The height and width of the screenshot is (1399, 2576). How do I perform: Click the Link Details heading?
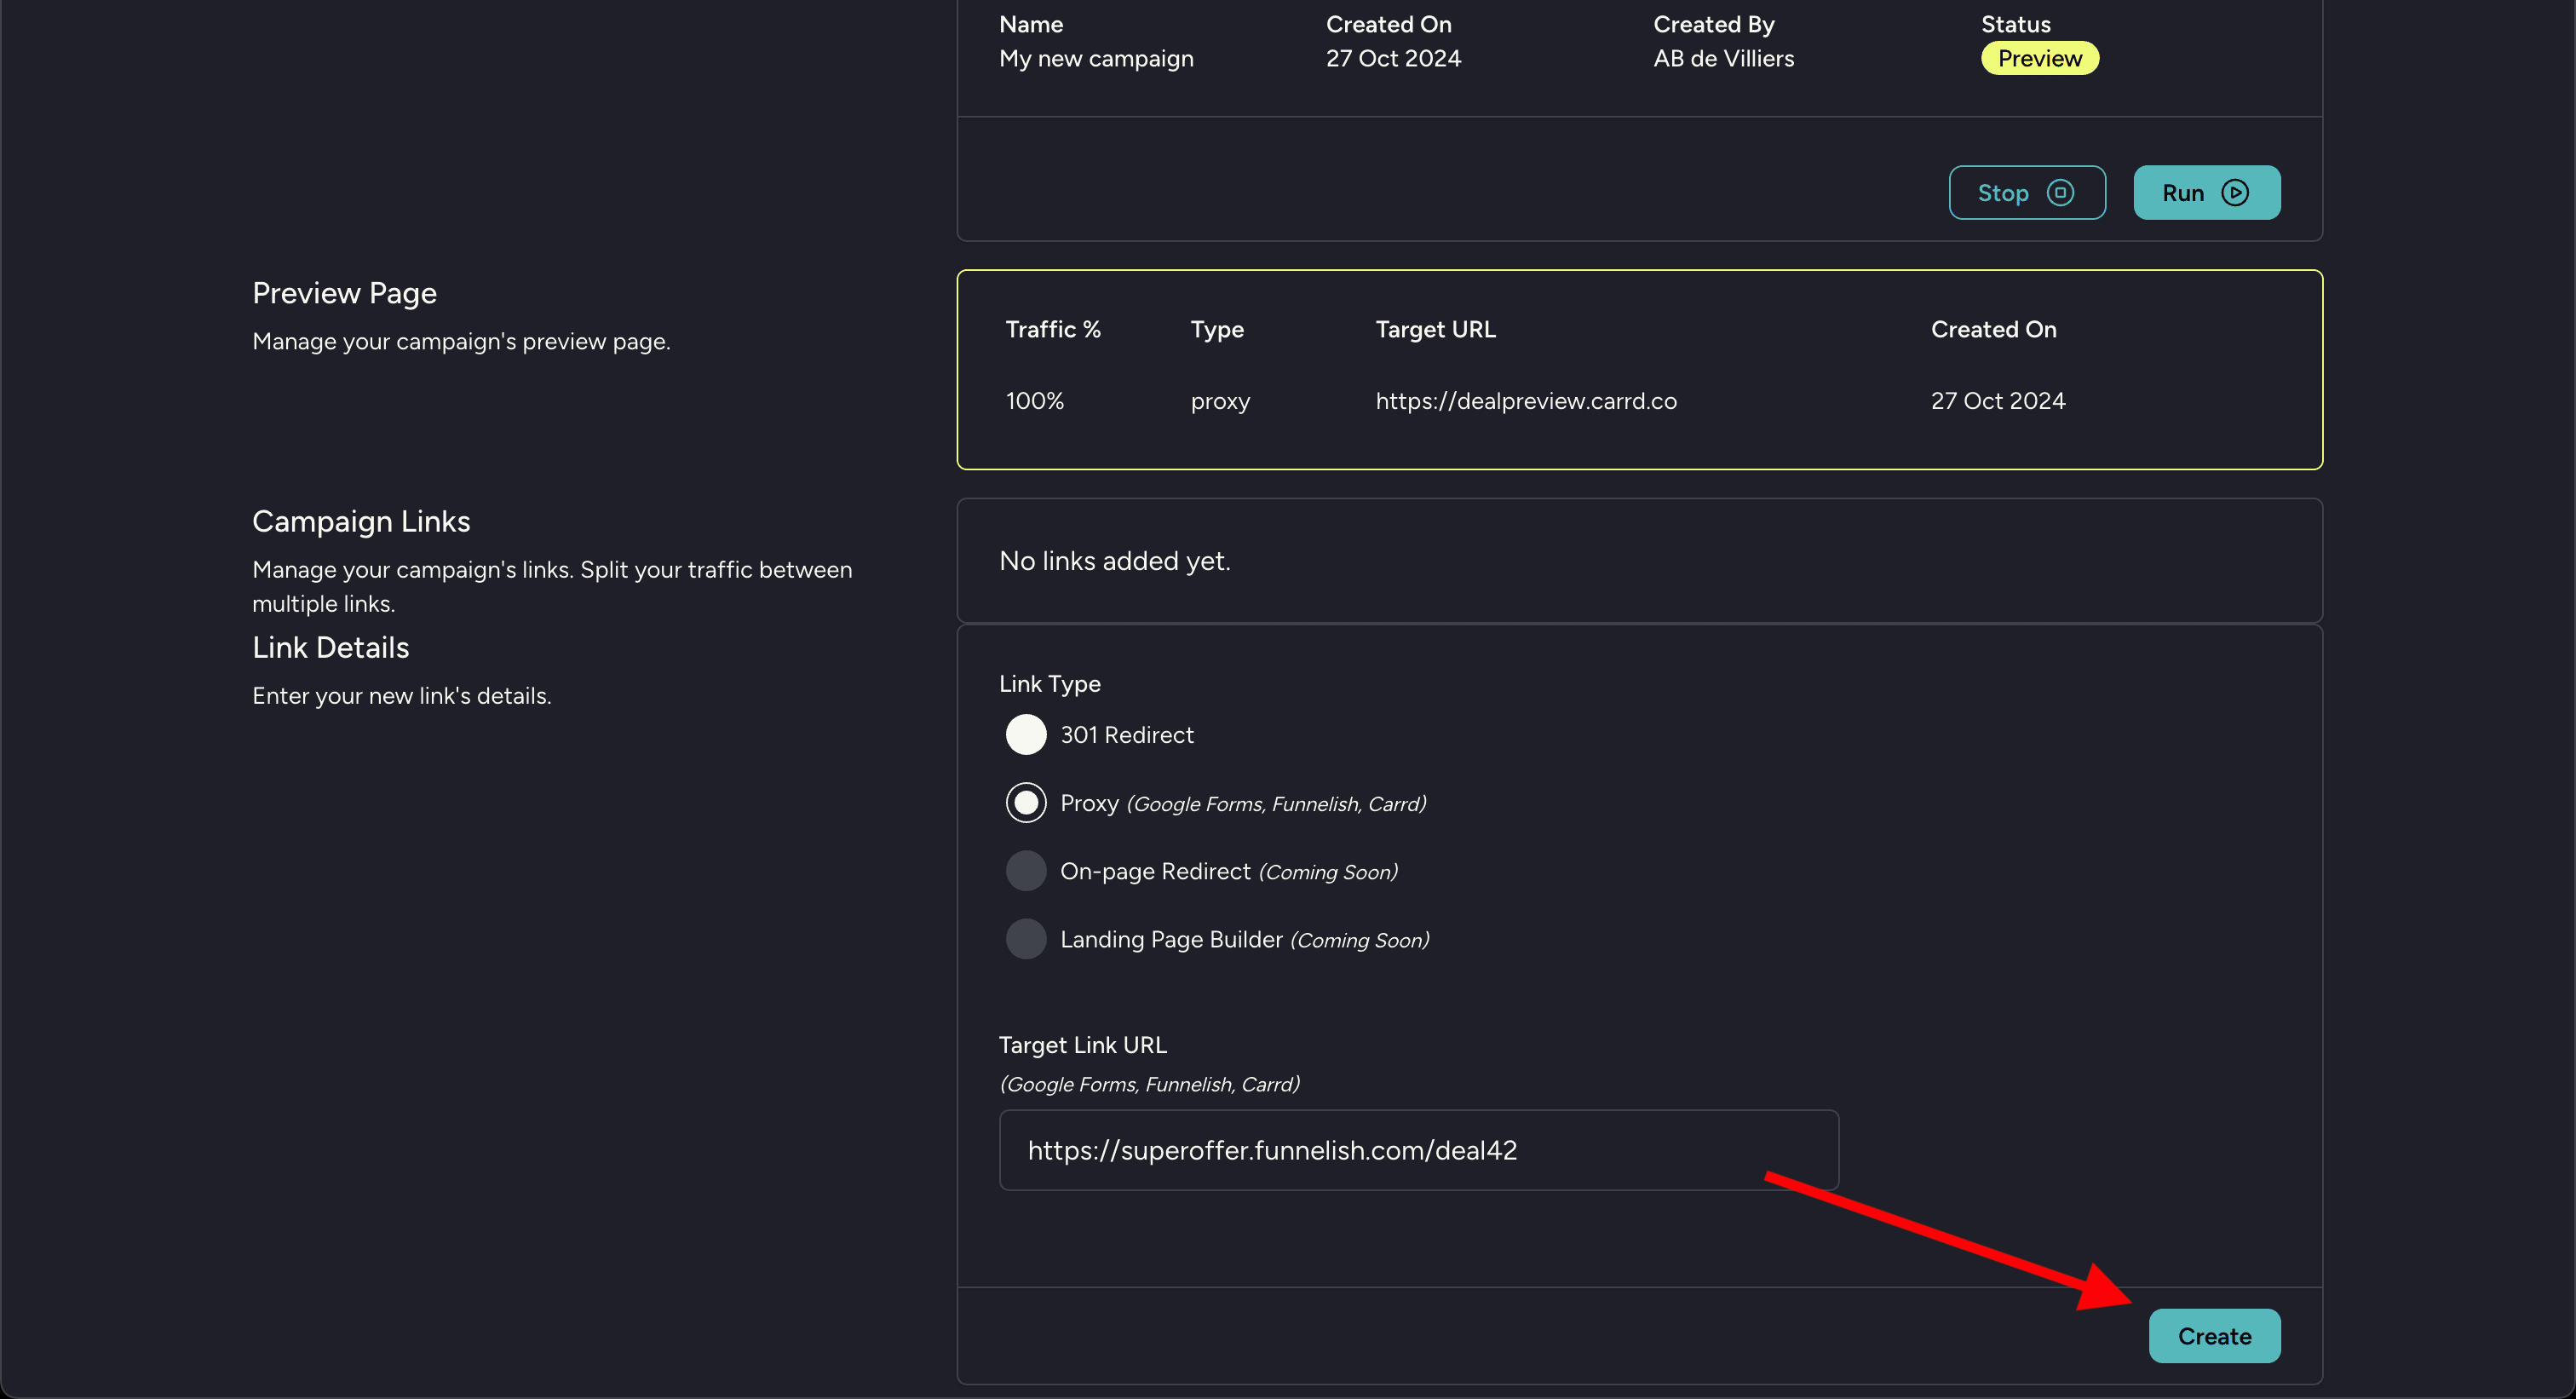click(x=330, y=648)
